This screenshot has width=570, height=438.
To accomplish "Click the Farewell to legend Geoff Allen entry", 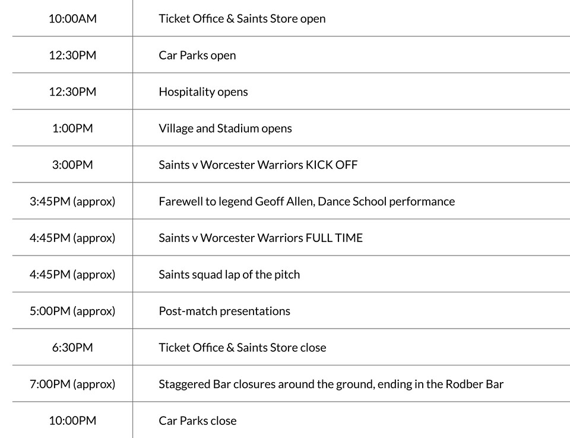I will coord(306,201).
